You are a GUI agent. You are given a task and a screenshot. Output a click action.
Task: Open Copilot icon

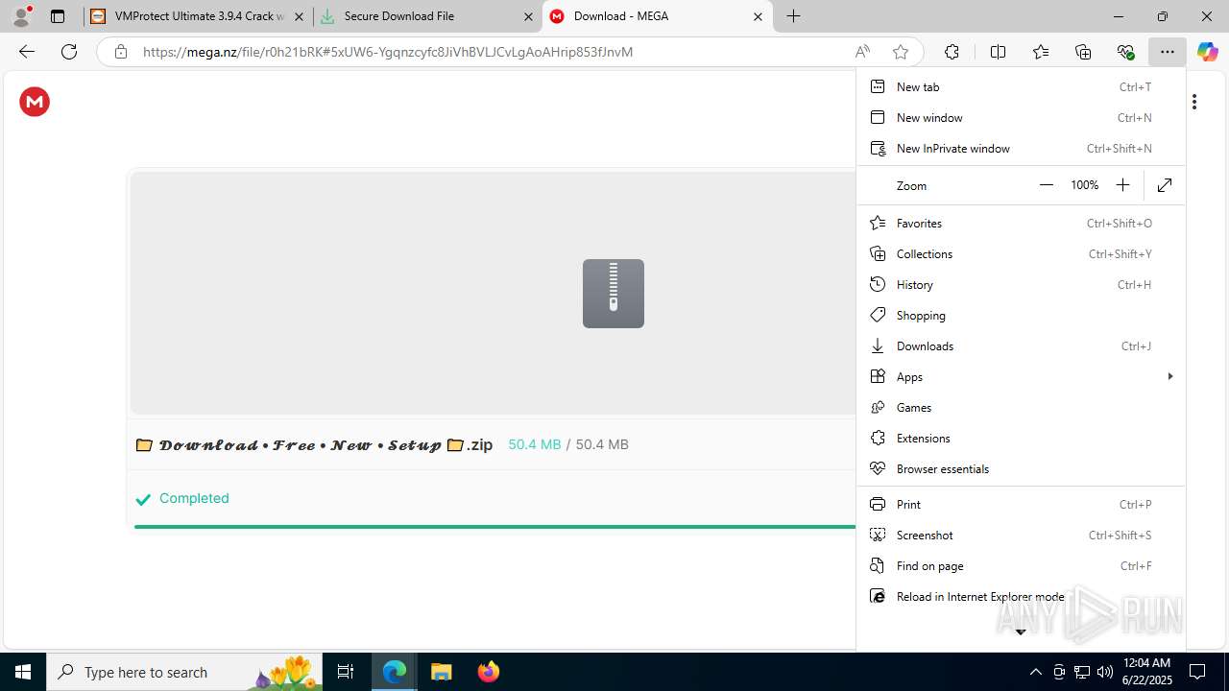click(1207, 52)
